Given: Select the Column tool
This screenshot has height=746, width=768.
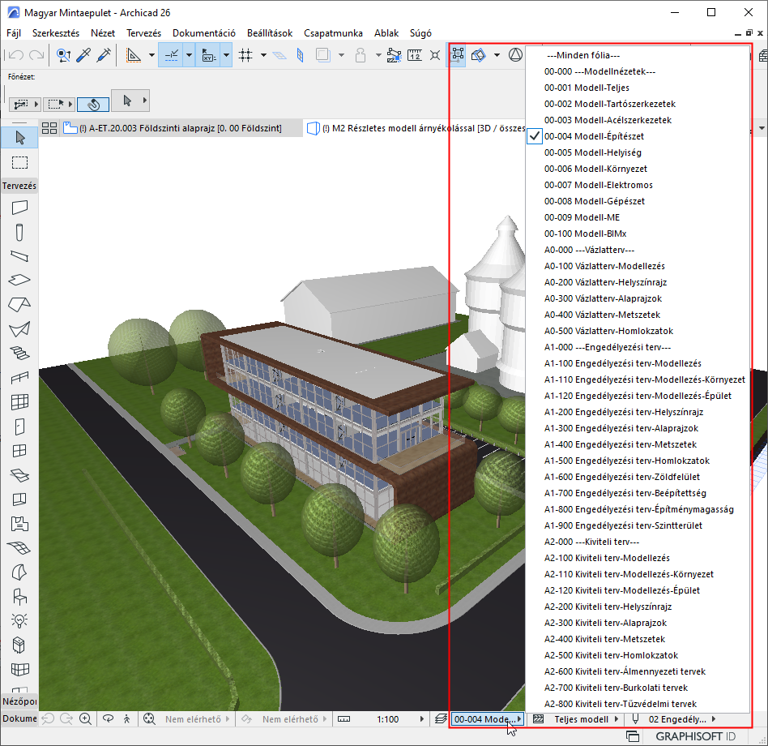Looking at the screenshot, I should tap(19, 232).
